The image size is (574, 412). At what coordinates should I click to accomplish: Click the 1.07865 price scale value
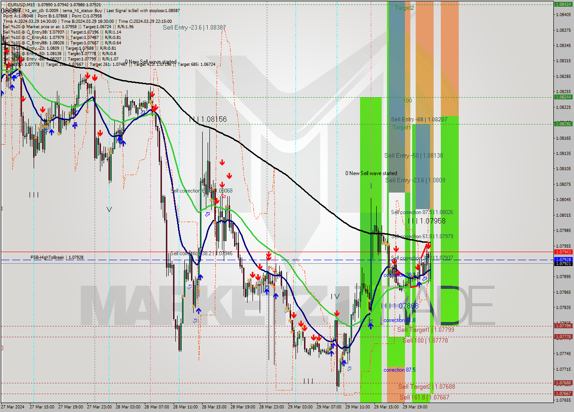[564, 292]
